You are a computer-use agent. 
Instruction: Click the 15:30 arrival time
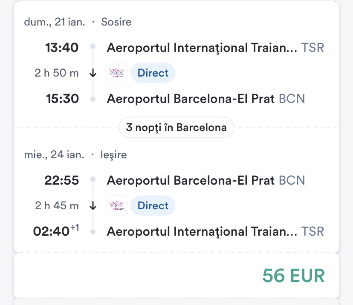pos(62,99)
